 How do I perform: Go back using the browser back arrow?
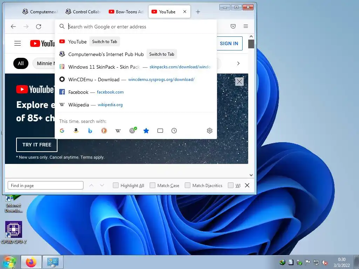point(13,27)
